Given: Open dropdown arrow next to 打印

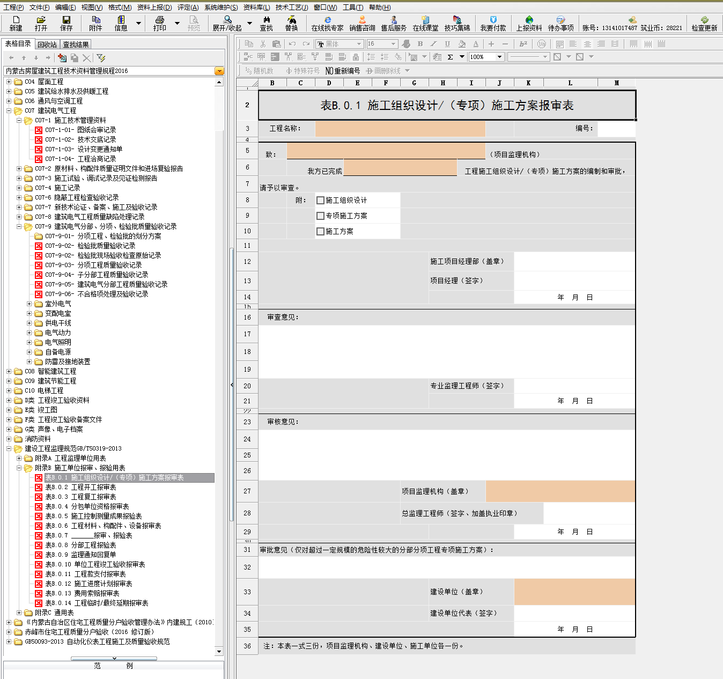Looking at the screenshot, I should coord(177,24).
